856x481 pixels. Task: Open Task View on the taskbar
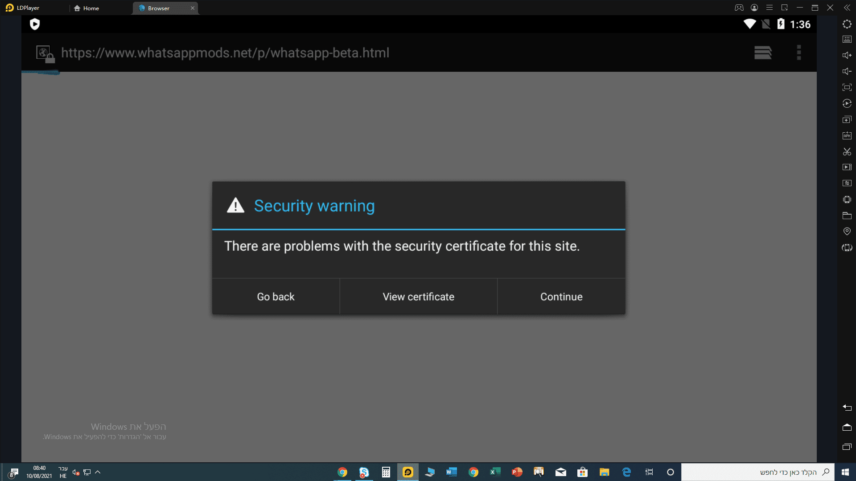click(649, 472)
